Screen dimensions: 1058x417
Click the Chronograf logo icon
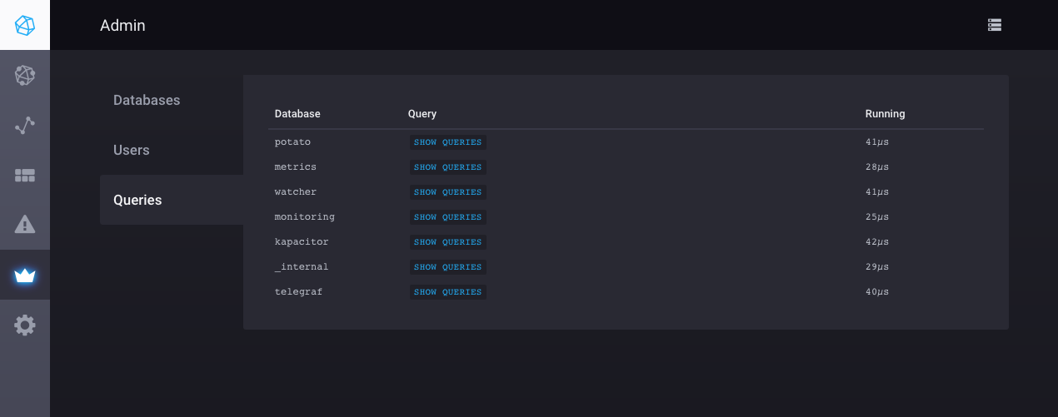pyautogui.click(x=25, y=25)
